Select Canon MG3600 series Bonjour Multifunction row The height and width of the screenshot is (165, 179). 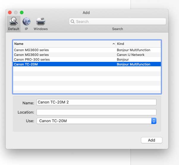[87, 50]
